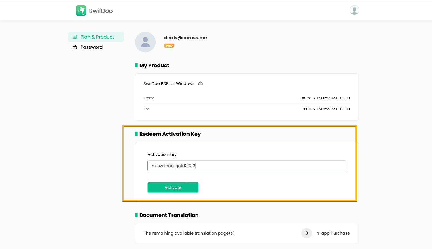Click the SwifDoo PDF for Windows product name
The image size is (432, 249).
[x=169, y=84]
